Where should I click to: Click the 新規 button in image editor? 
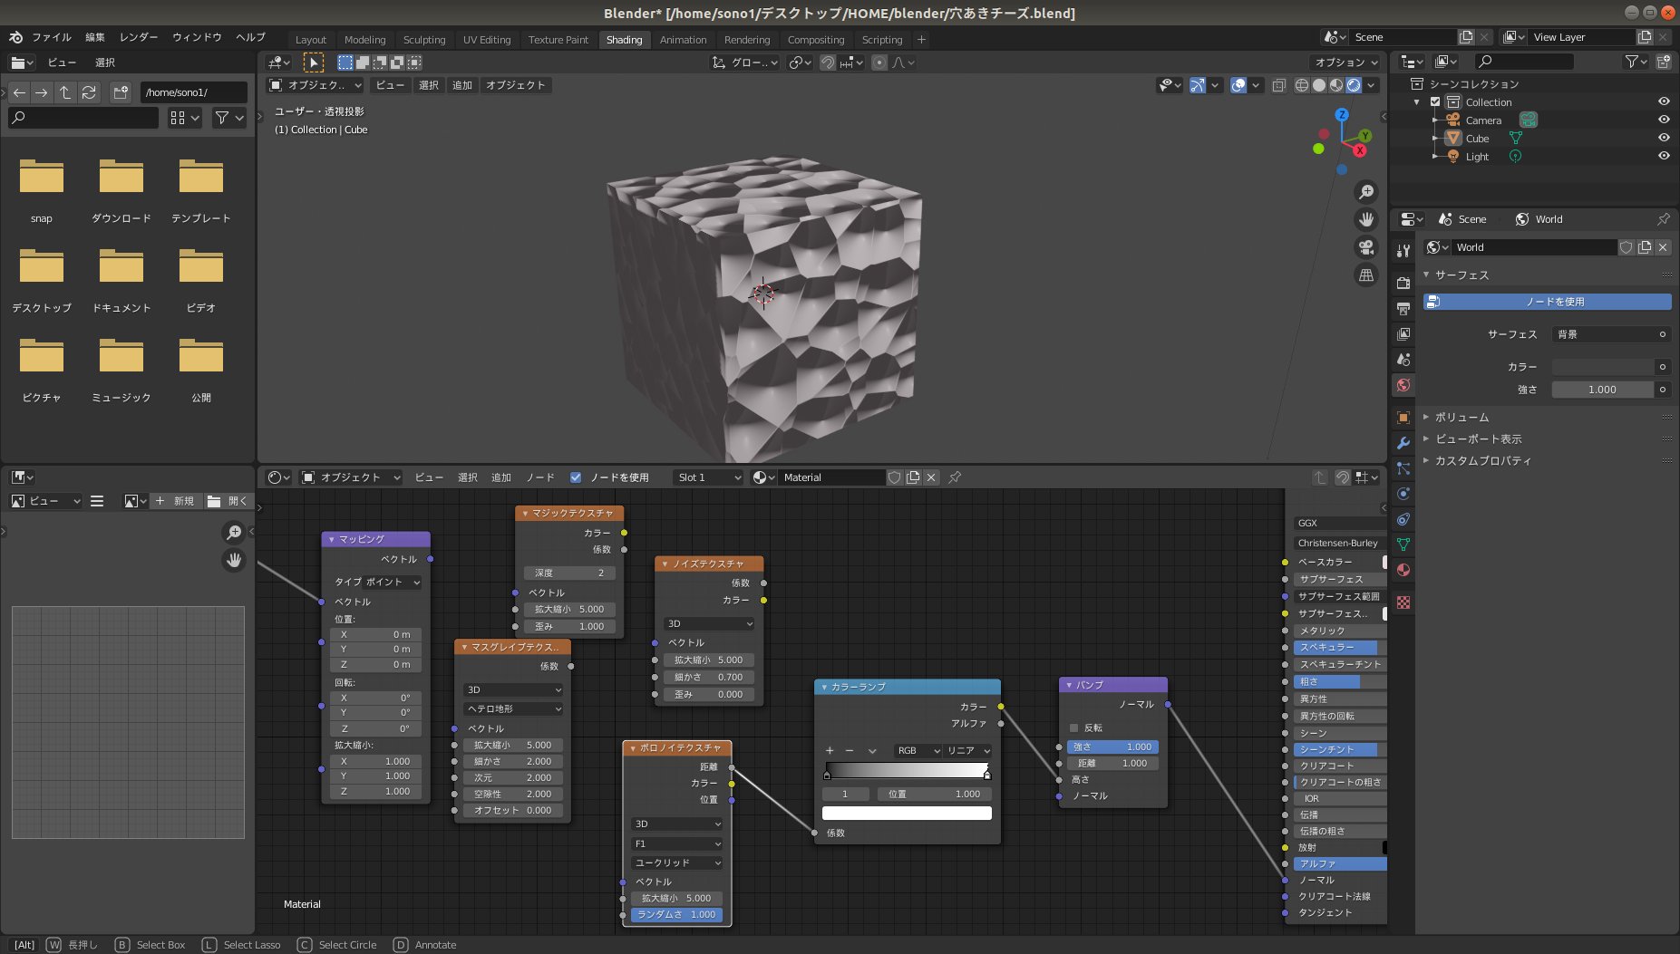point(175,501)
